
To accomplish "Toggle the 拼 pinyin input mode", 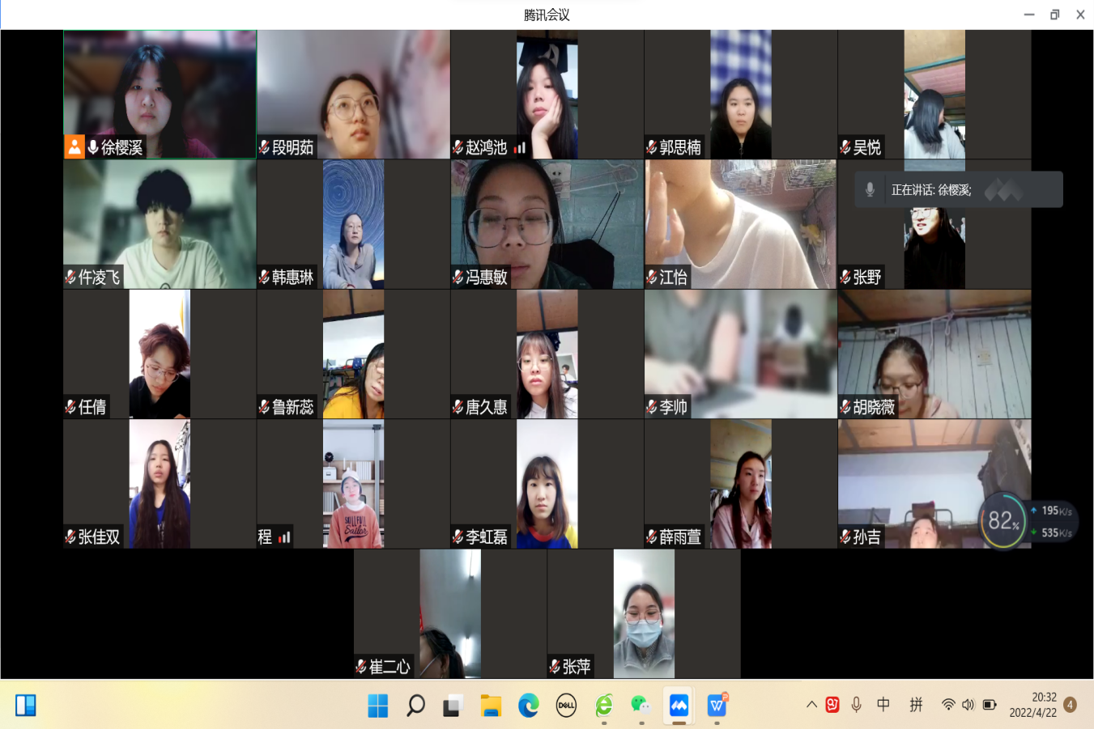I will tap(916, 705).
